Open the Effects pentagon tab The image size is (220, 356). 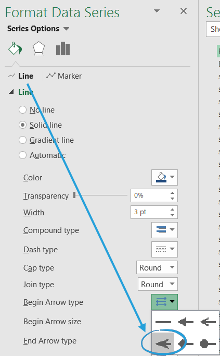[x=38, y=48]
